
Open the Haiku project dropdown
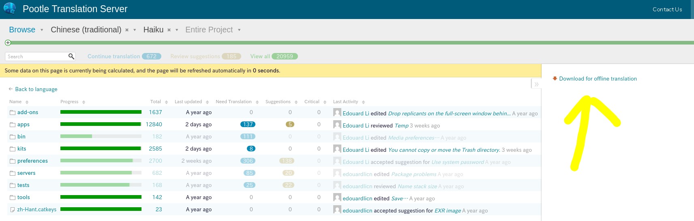(x=177, y=30)
